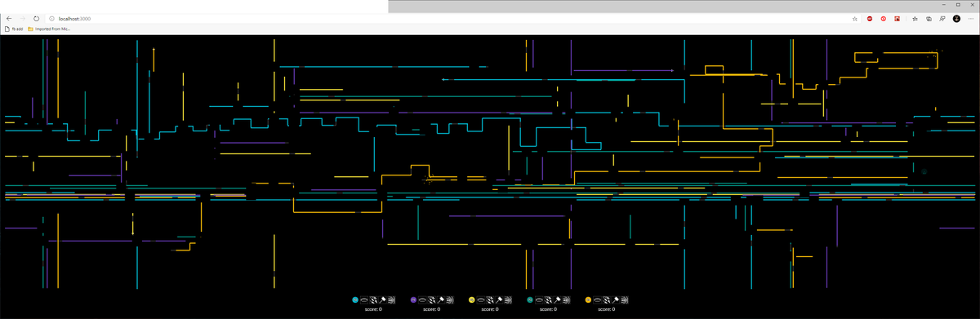Screen dimensions: 980x319
Task: Select oval ring icon next to cyan player
Action: tap(364, 300)
